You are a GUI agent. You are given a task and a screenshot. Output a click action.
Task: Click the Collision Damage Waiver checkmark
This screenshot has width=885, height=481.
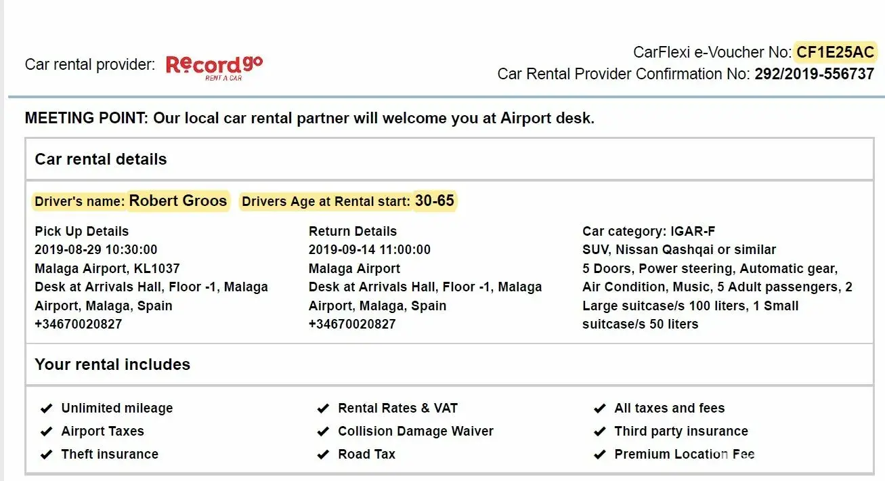323,431
